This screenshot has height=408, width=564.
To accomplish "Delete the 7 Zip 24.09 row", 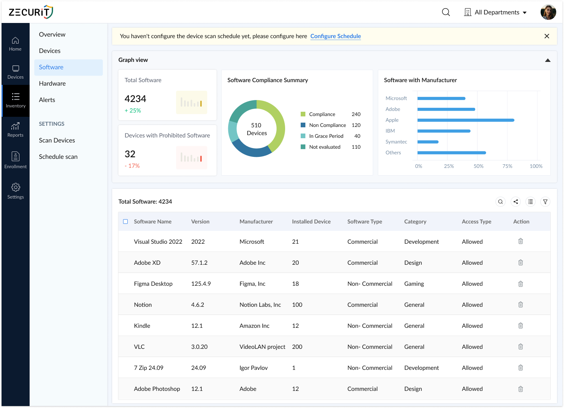I will point(520,368).
